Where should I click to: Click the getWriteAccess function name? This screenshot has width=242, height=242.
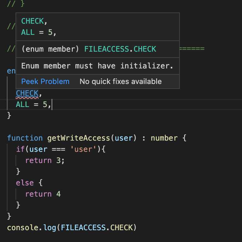[79, 138]
